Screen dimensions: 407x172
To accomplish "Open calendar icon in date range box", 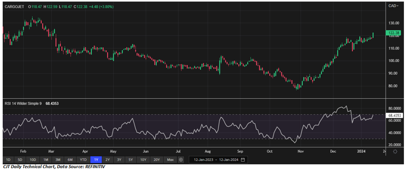I will pyautogui.click(x=243, y=160).
